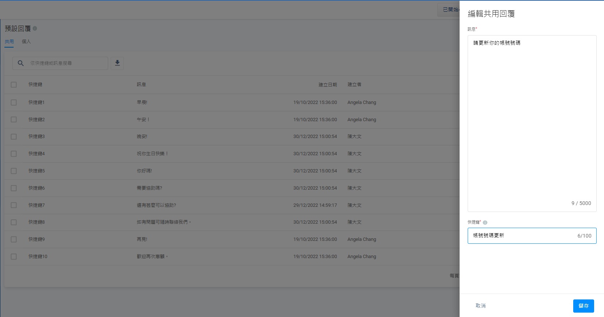Check the box for 快捷鍵9 row
The width and height of the screenshot is (604, 317).
coord(14,239)
